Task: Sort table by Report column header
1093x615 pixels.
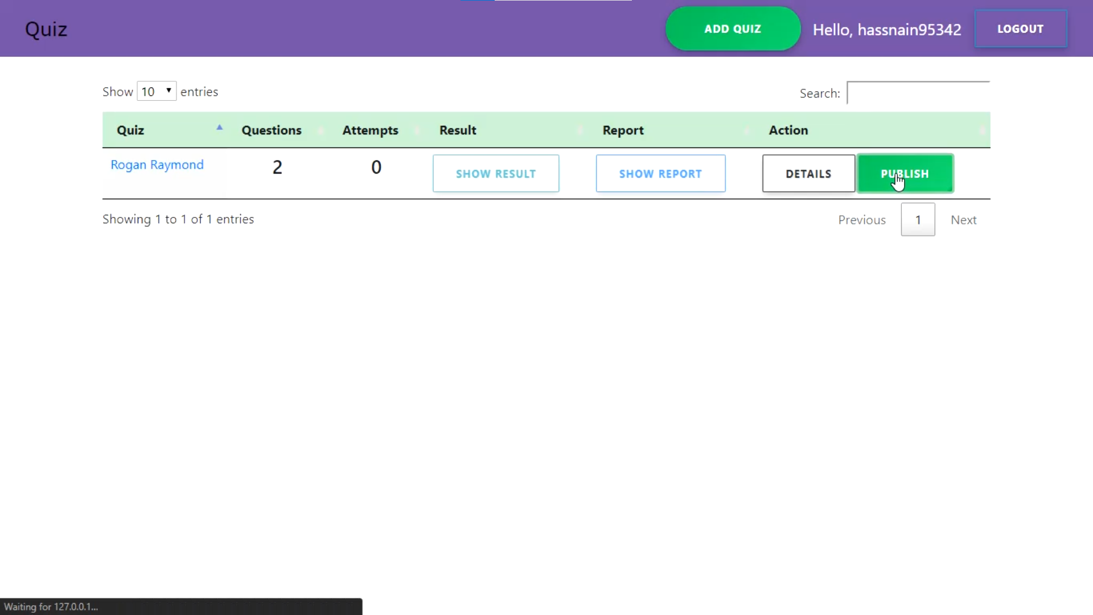Action: [623, 130]
